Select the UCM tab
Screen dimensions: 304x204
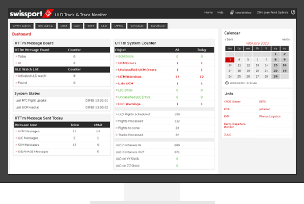63,26
